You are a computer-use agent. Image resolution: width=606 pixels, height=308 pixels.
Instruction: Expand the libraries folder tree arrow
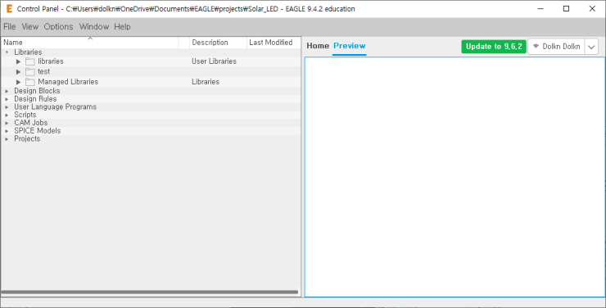18,61
